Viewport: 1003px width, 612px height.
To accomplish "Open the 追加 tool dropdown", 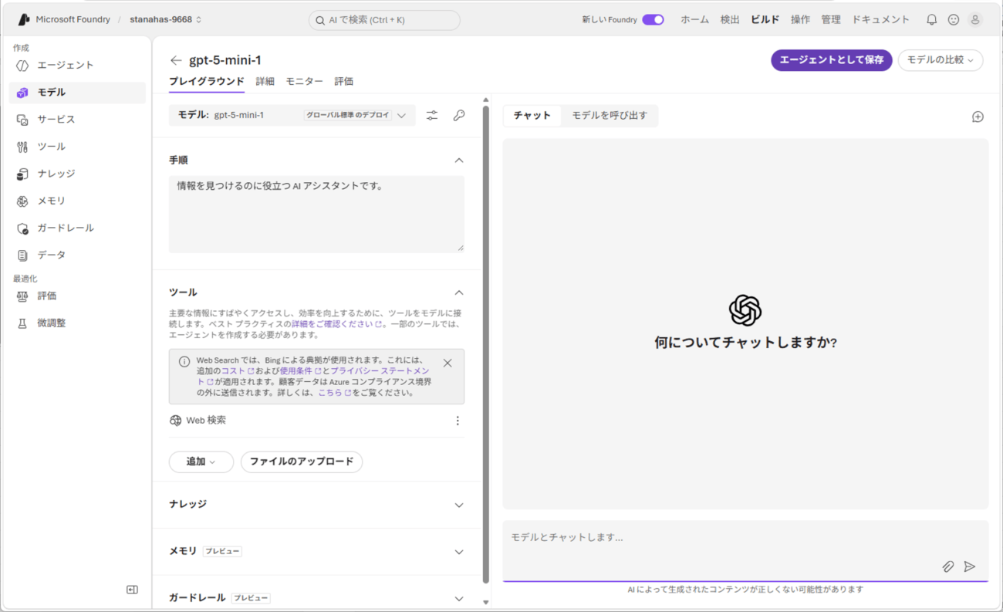I will click(x=201, y=462).
